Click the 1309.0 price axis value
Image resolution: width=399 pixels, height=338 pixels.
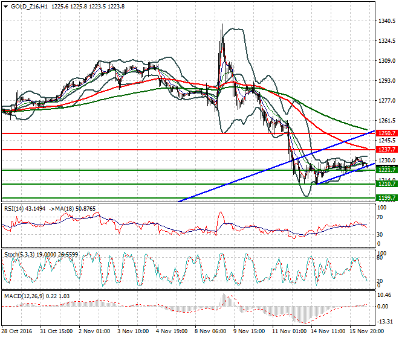(387, 61)
